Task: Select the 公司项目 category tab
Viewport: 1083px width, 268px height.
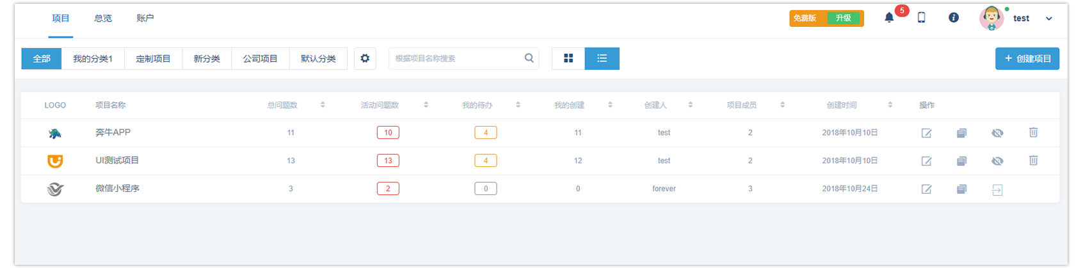Action: pyautogui.click(x=261, y=59)
